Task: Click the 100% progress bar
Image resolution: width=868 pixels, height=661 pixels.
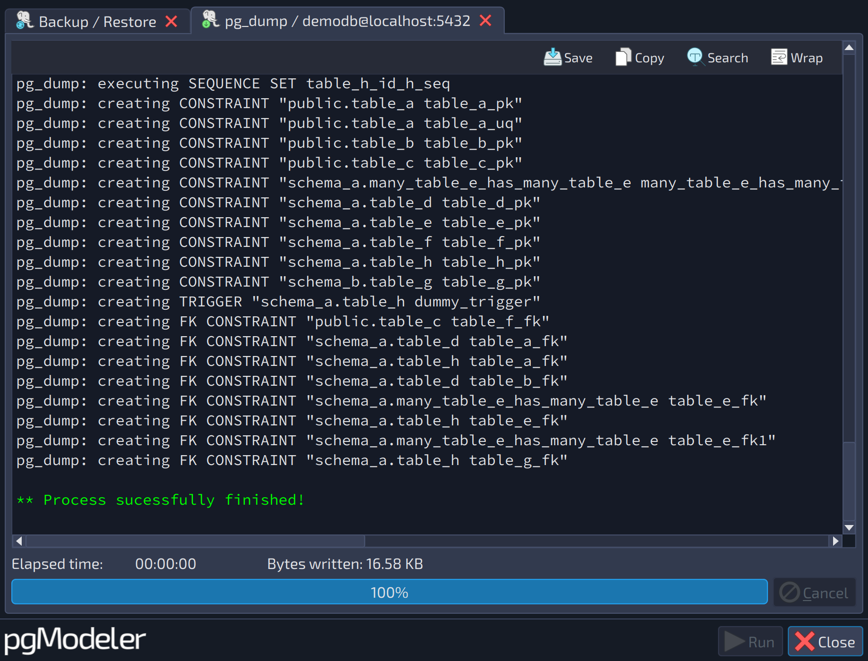Action: click(389, 592)
